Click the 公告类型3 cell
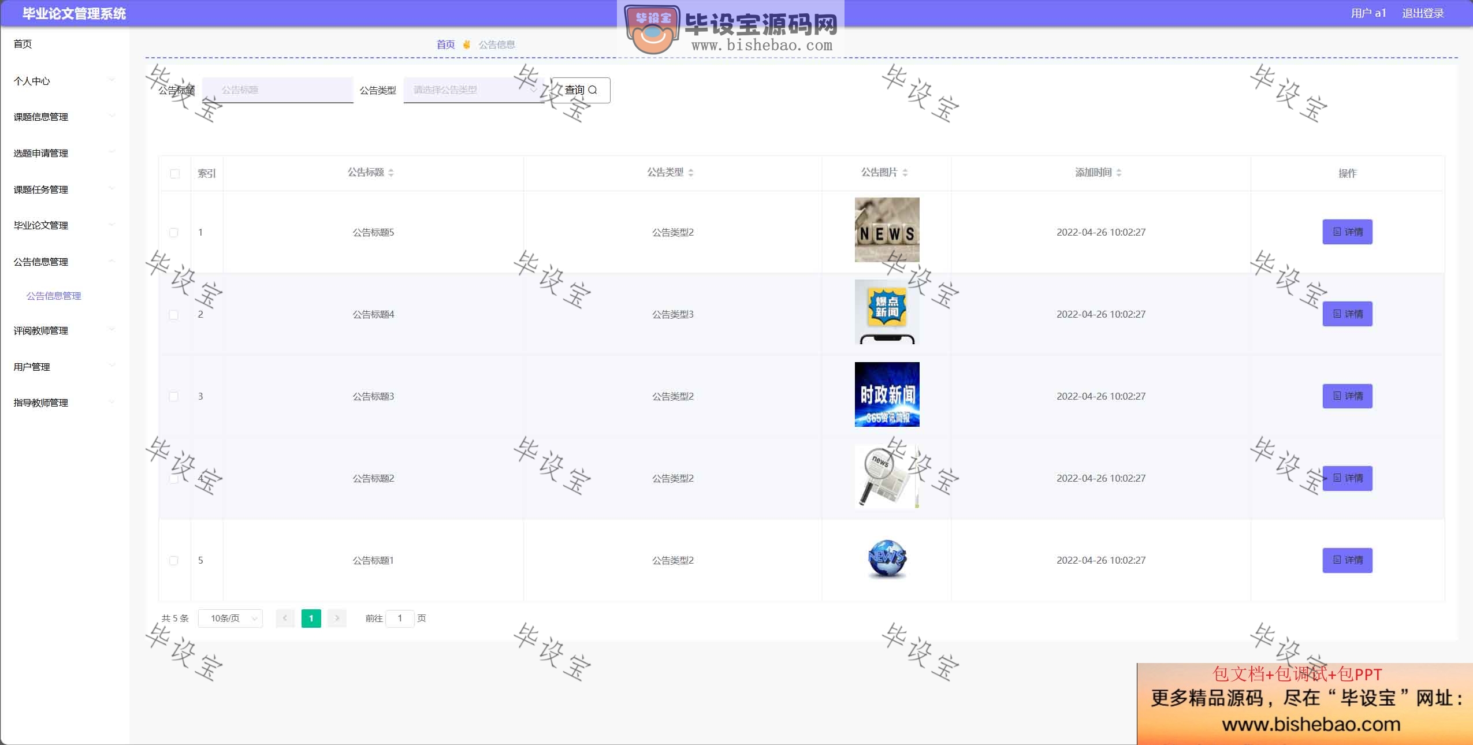 click(672, 315)
